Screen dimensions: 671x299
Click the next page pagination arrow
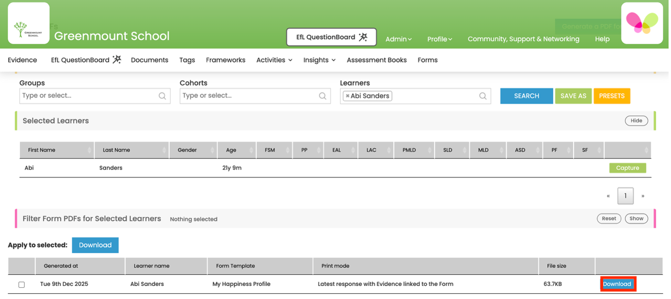(x=642, y=195)
